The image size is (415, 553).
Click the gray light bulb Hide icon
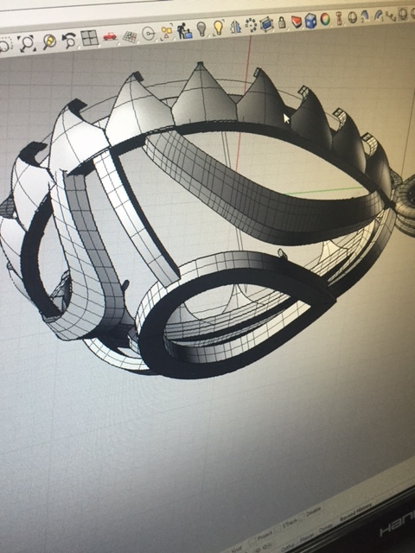(201, 29)
